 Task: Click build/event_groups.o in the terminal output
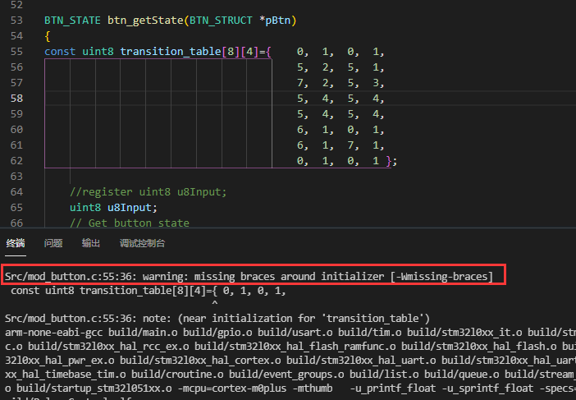pyautogui.click(x=286, y=375)
